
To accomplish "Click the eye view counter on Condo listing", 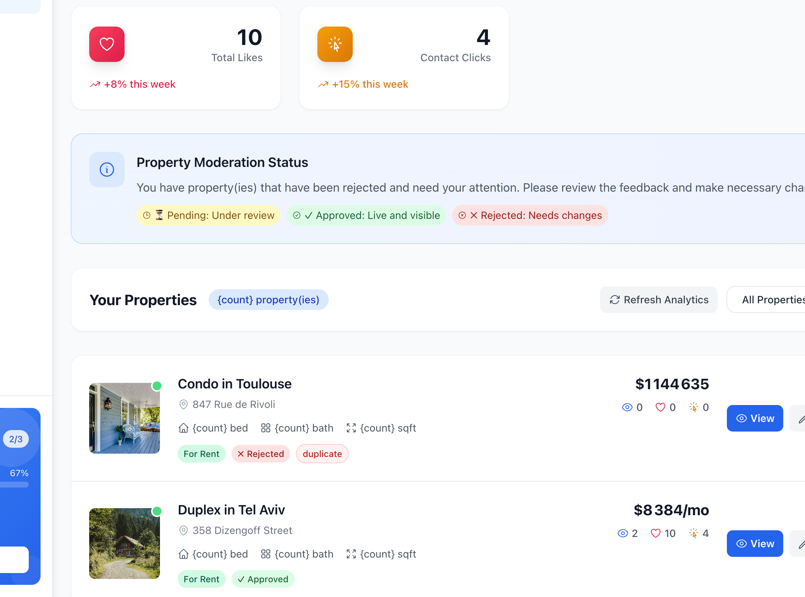I will point(632,407).
